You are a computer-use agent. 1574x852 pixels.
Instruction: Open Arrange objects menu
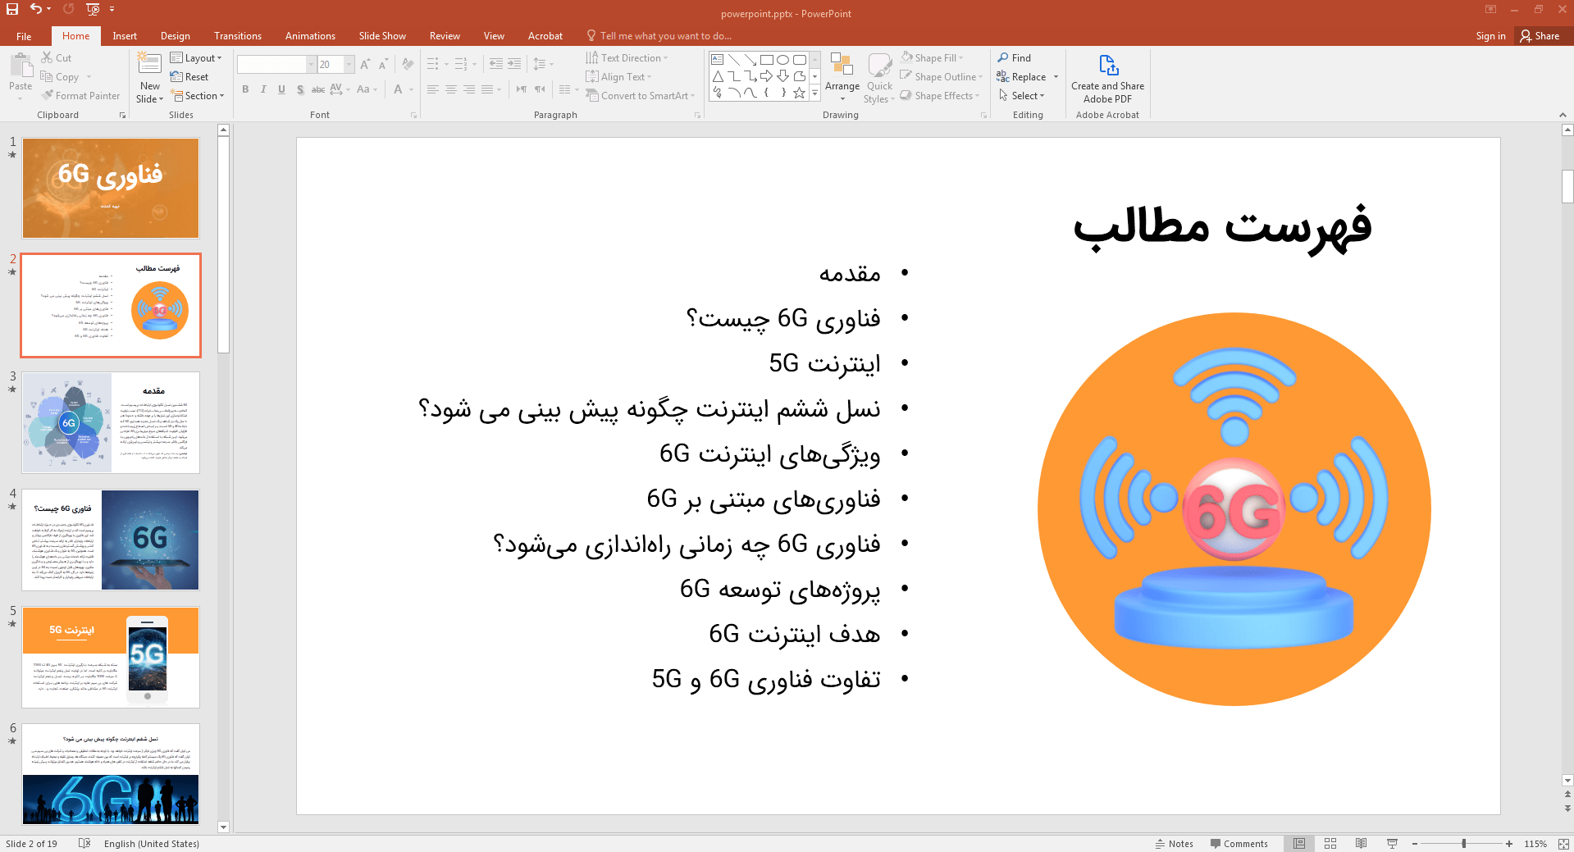point(842,78)
